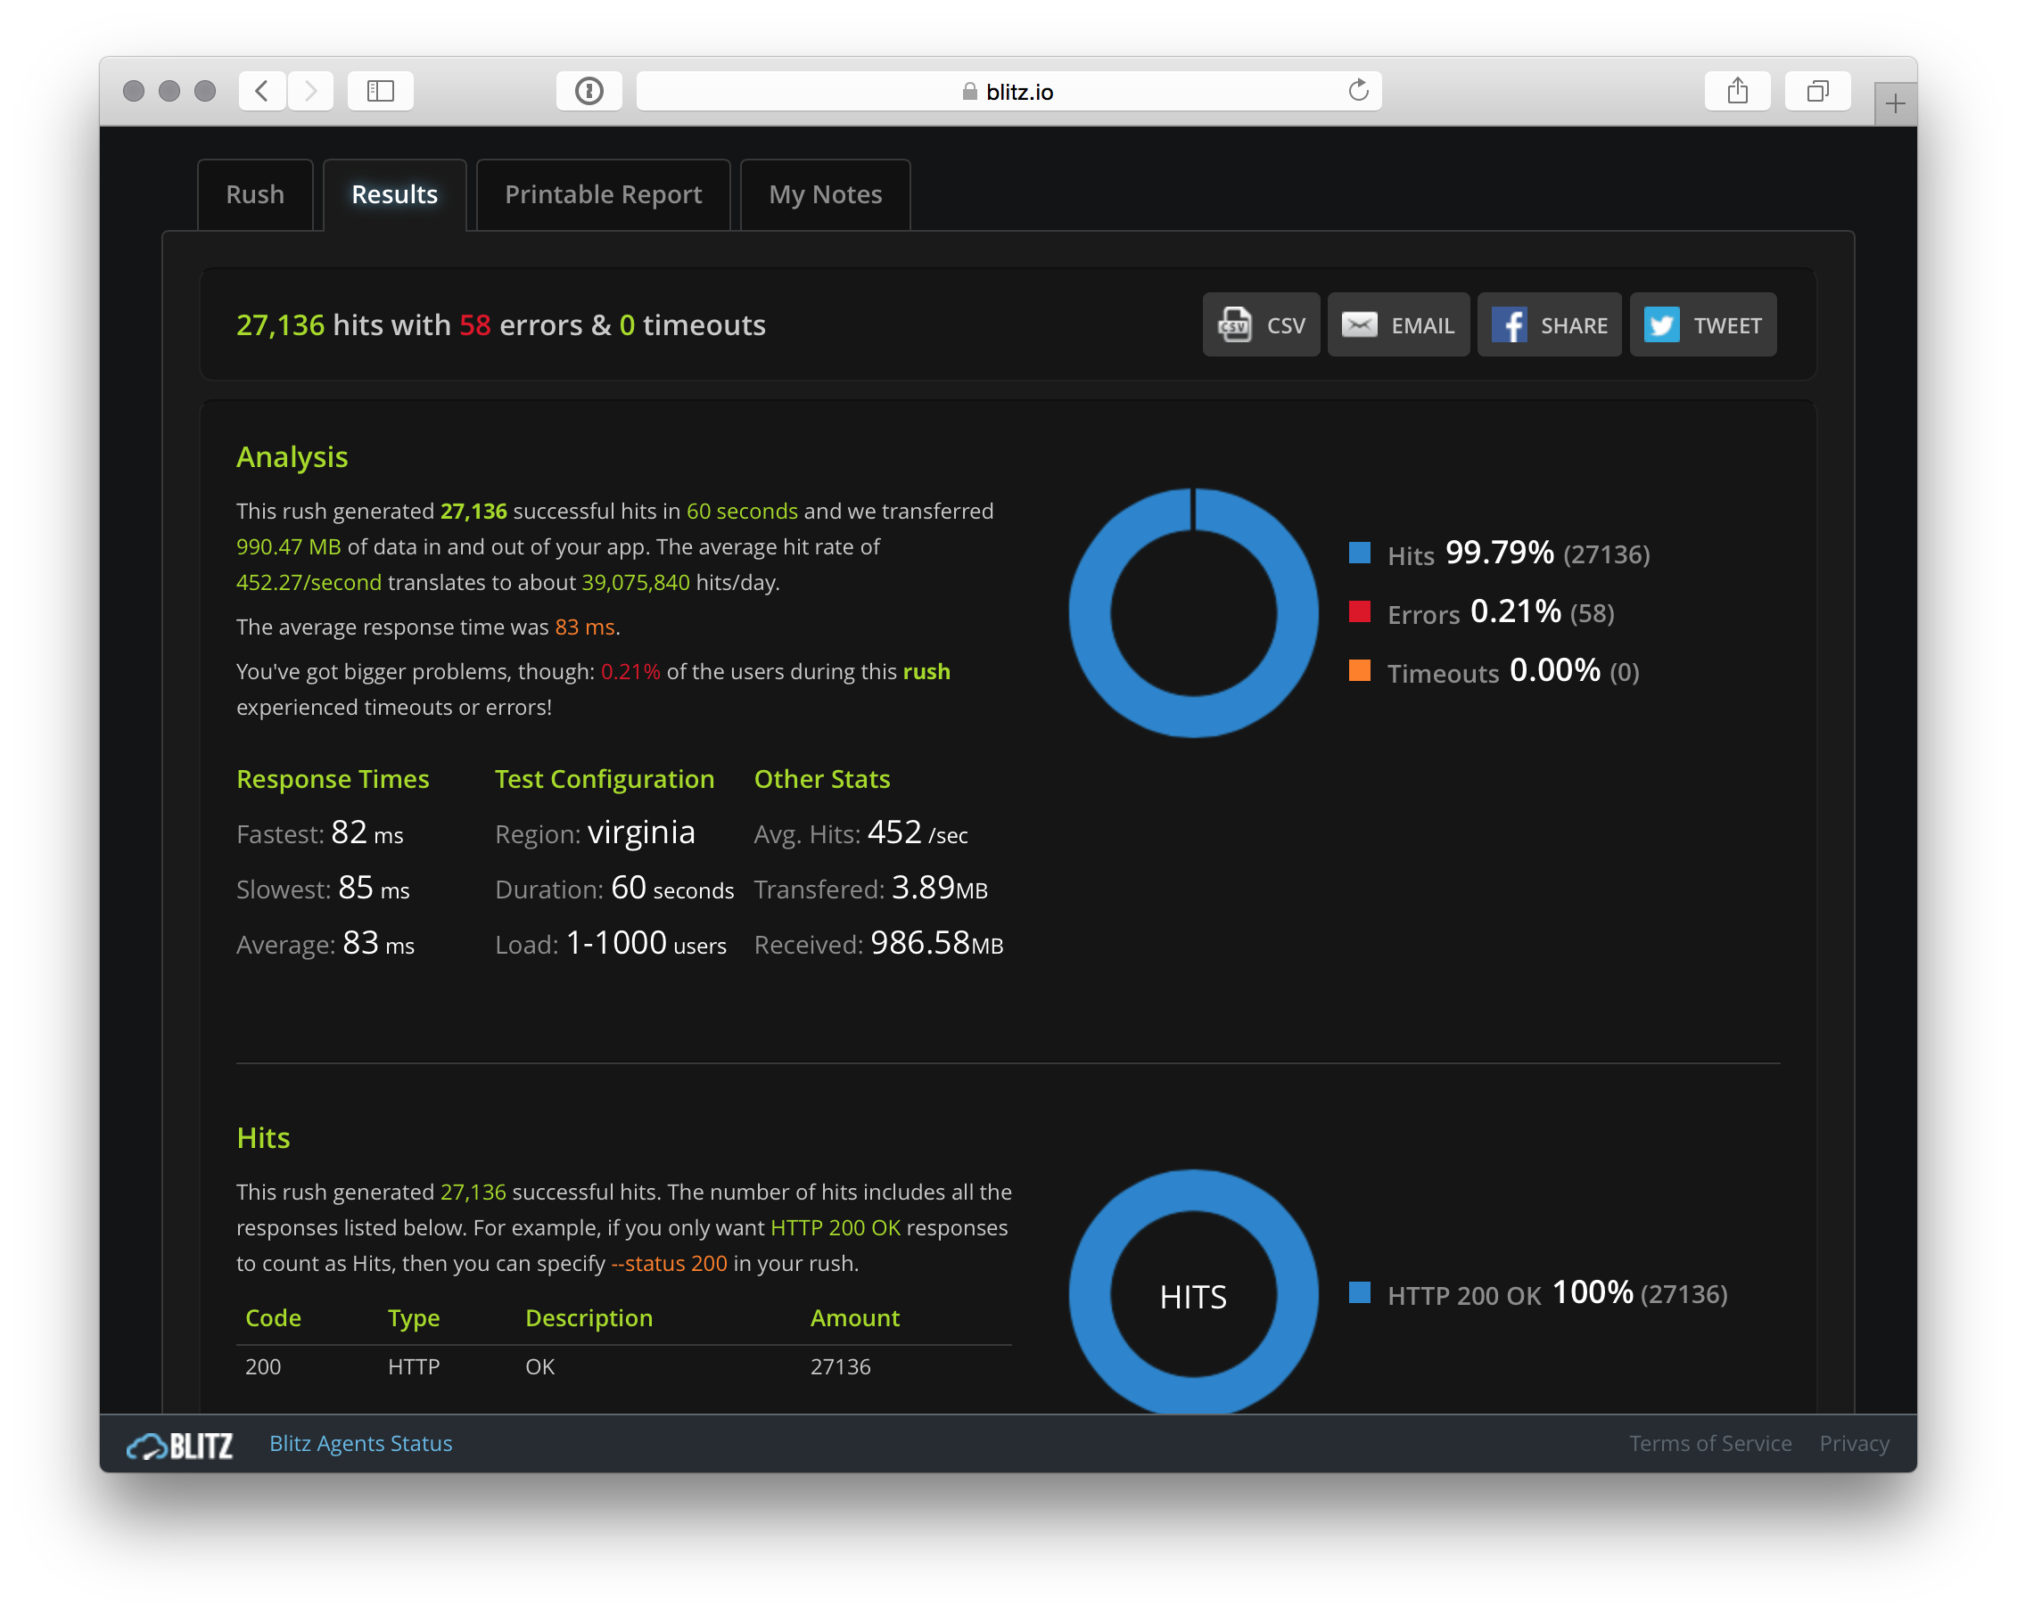
Task: Click the blitz.io address bar
Action: pyautogui.click(x=1008, y=92)
